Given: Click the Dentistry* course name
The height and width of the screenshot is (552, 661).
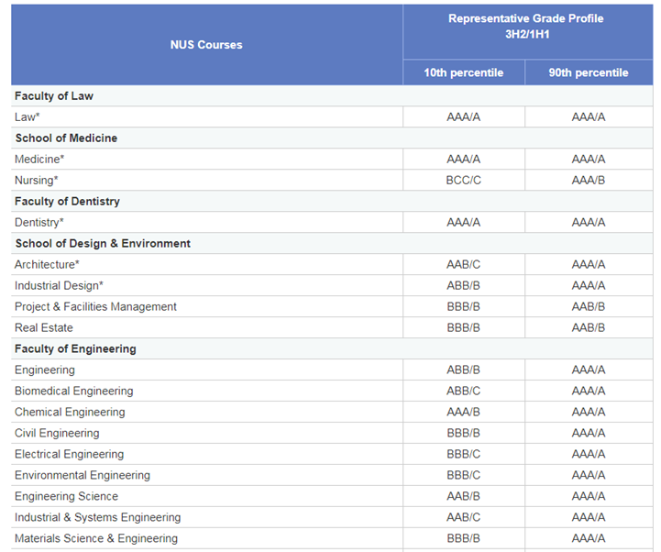Looking at the screenshot, I should pos(39,222).
